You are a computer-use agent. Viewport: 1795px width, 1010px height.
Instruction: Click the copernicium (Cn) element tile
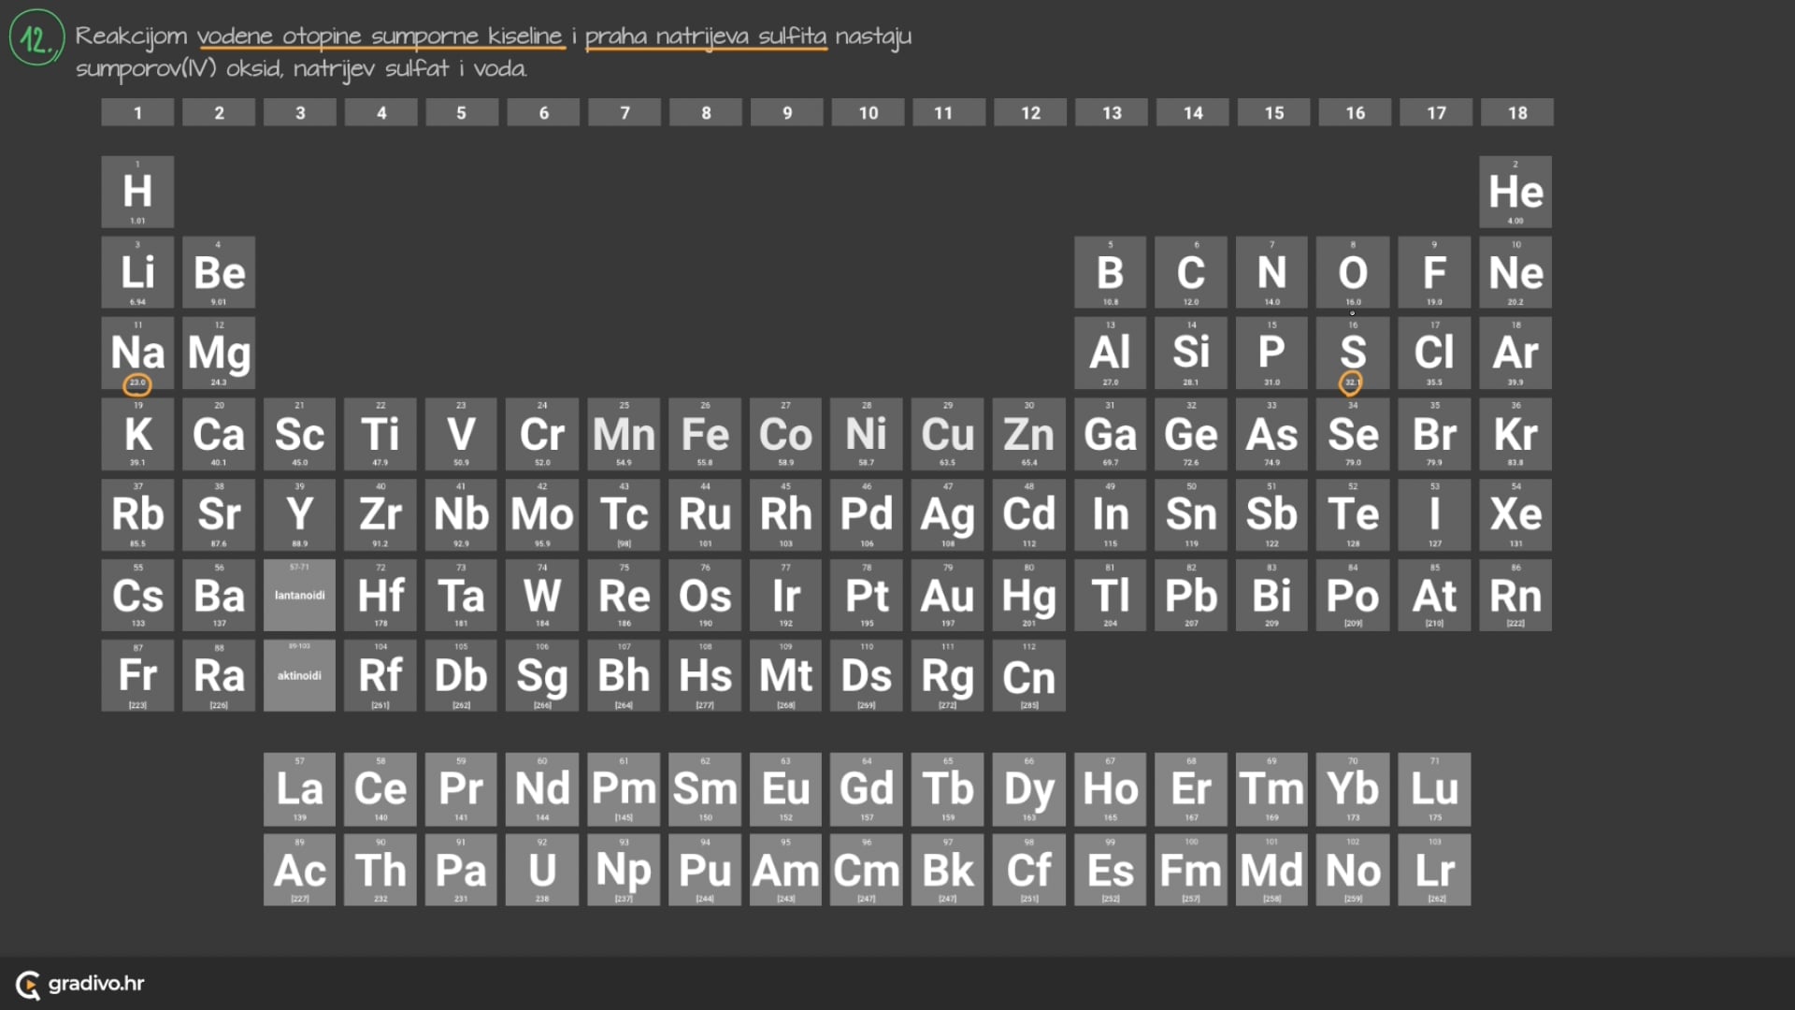click(x=1028, y=676)
